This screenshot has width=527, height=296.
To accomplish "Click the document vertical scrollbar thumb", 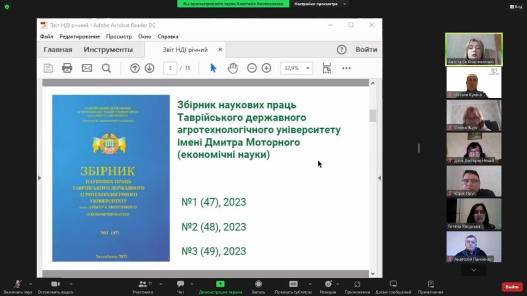I will [x=372, y=116].
